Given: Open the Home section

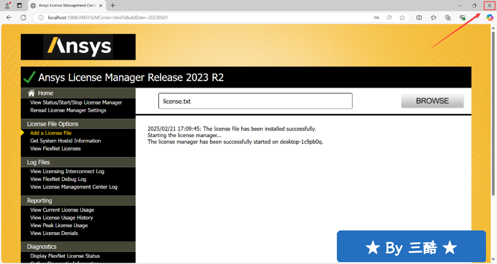Looking at the screenshot, I should 46,93.
